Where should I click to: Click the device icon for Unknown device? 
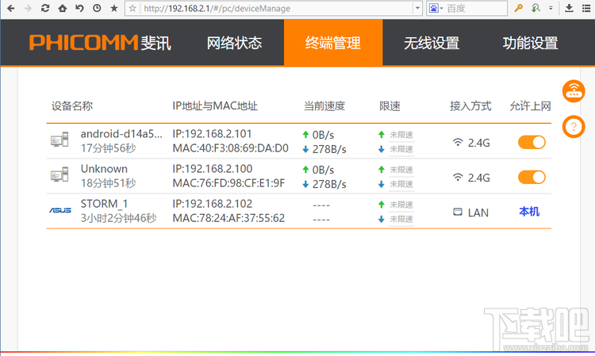pyautogui.click(x=59, y=174)
